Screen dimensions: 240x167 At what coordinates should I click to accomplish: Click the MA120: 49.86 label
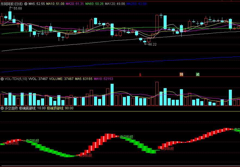pos(115,4)
